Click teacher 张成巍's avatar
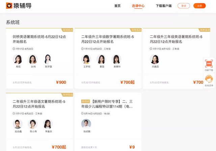This screenshot has height=151, width=216. click(x=86, y=124)
